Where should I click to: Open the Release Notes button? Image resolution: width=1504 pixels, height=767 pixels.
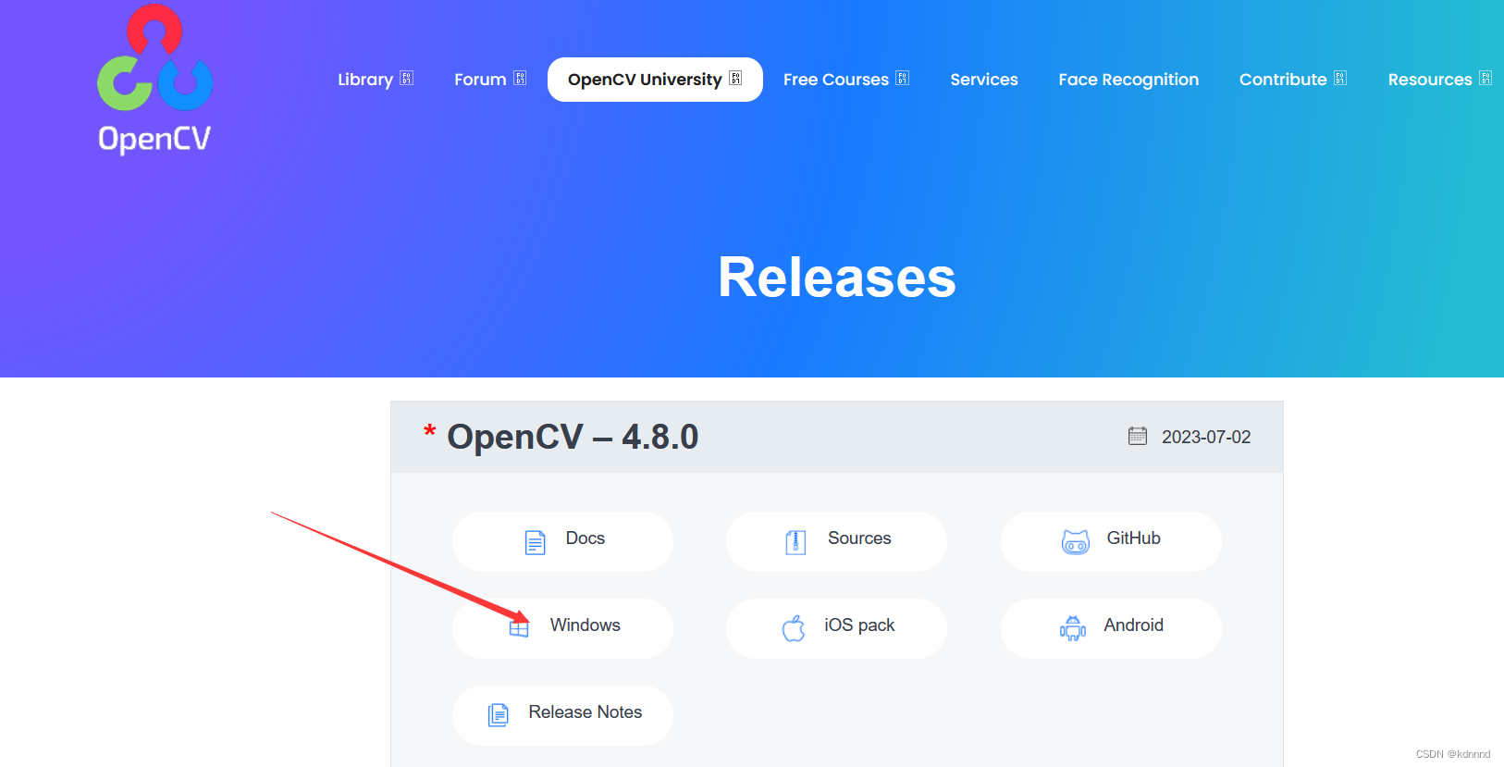(562, 715)
